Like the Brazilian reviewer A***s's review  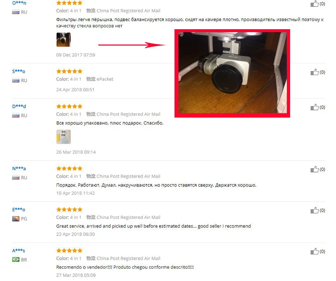click(x=315, y=251)
